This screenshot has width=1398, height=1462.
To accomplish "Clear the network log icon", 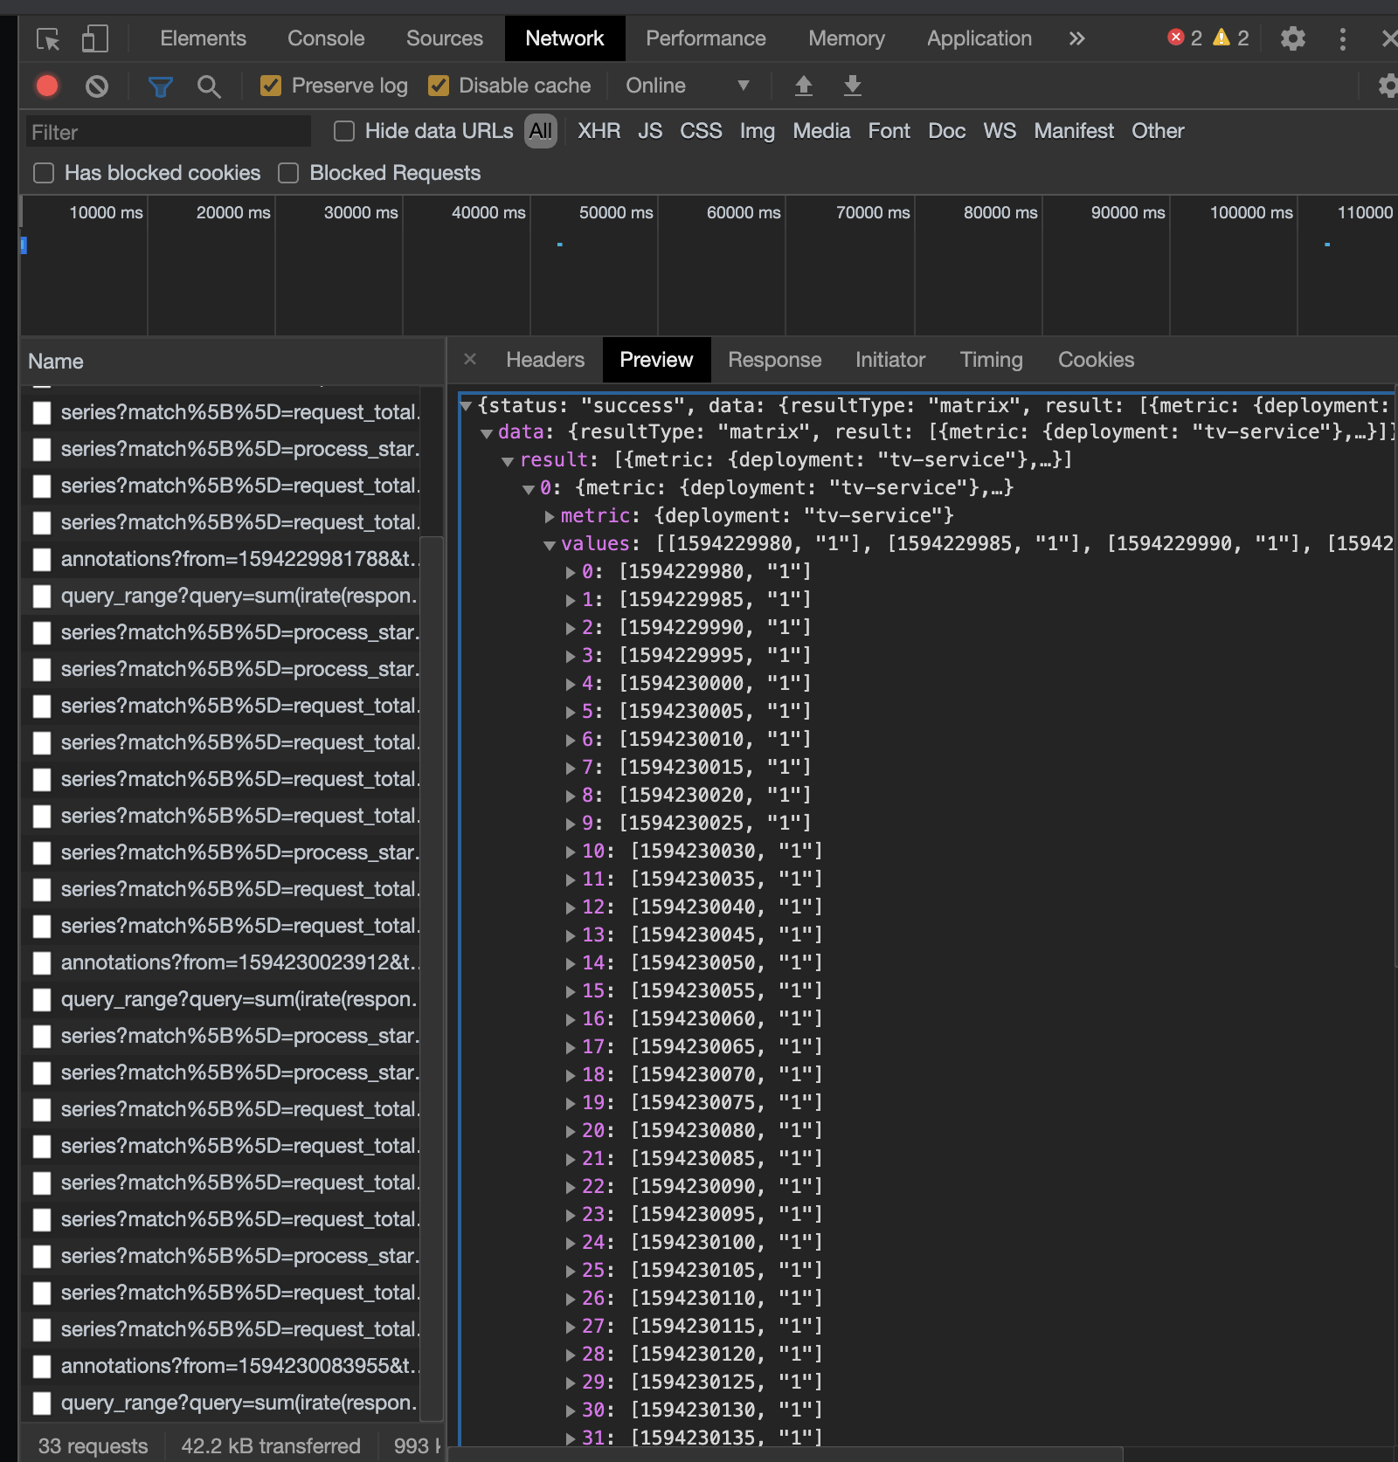I will click(97, 86).
